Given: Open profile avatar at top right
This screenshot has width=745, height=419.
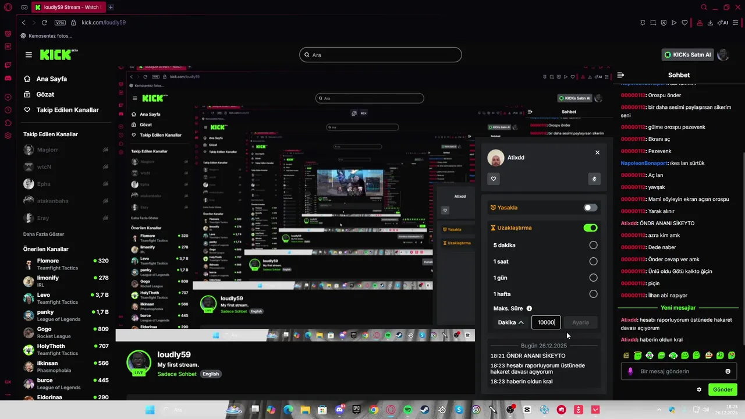Looking at the screenshot, I should (x=723, y=55).
